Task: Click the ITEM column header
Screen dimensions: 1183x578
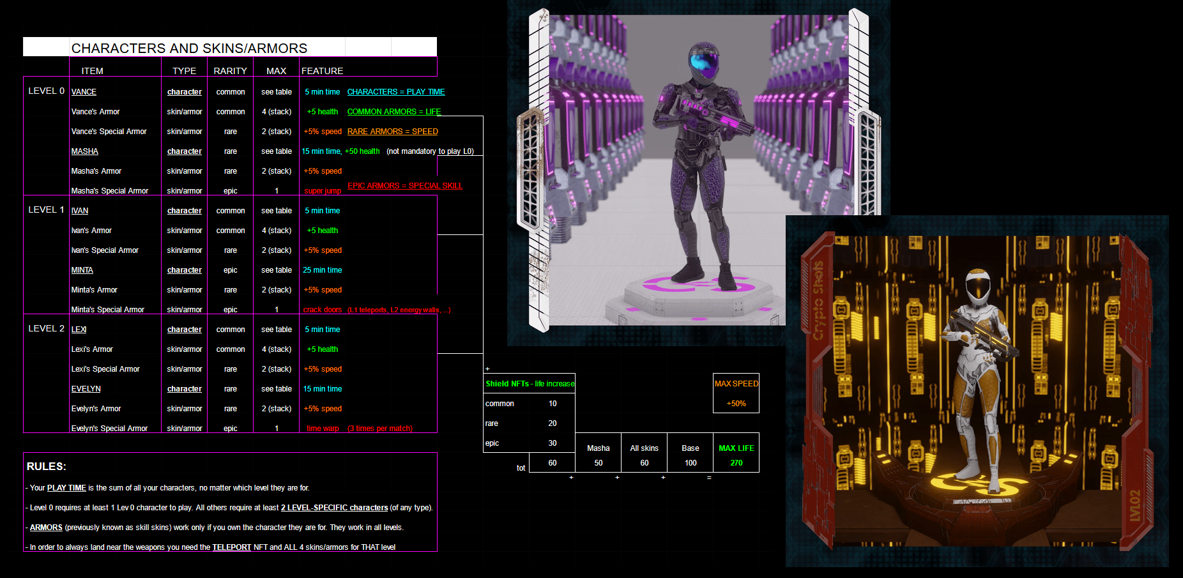Action: (93, 71)
